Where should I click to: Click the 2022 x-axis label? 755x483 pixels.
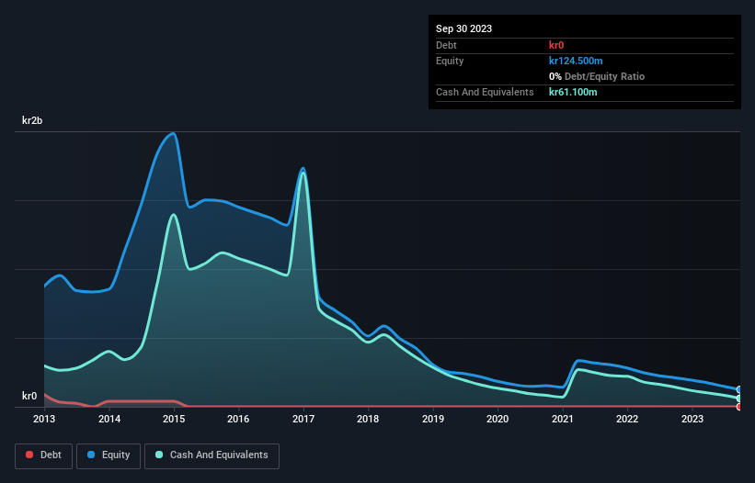pos(627,419)
